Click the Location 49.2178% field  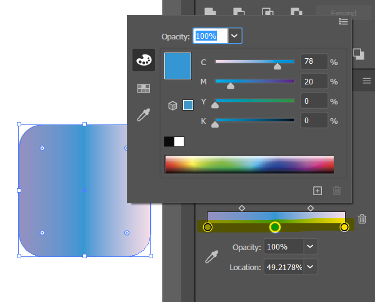tap(284, 267)
